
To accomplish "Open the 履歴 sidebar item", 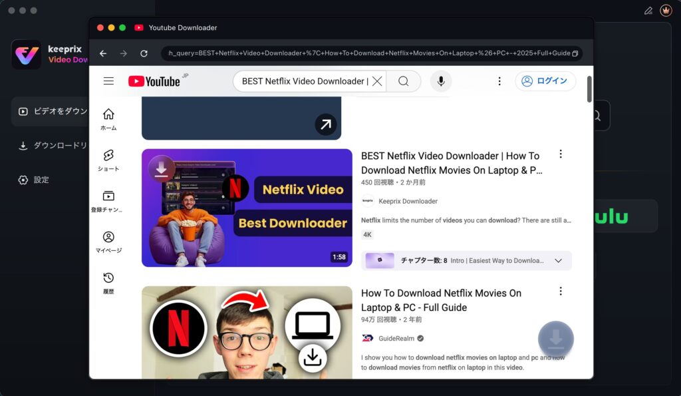I will coord(108,283).
